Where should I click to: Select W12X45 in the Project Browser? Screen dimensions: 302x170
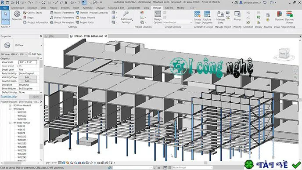22,157
